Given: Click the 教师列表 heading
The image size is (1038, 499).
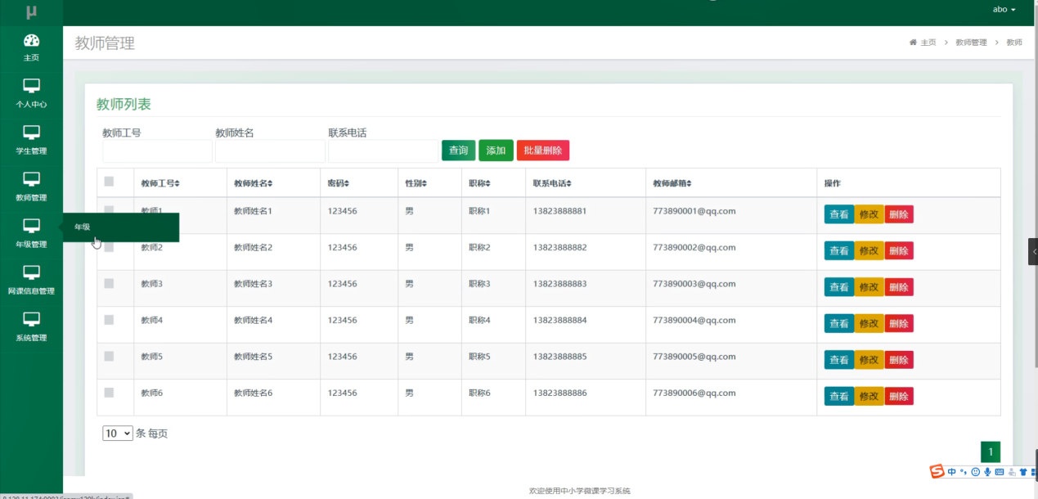Looking at the screenshot, I should (124, 105).
